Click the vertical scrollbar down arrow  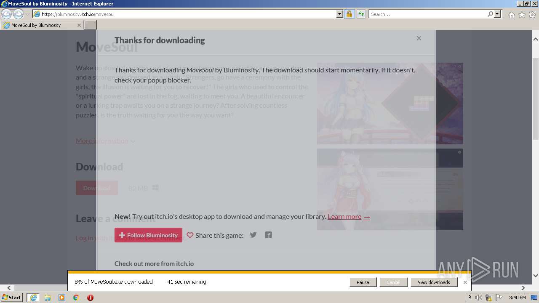tap(535, 276)
